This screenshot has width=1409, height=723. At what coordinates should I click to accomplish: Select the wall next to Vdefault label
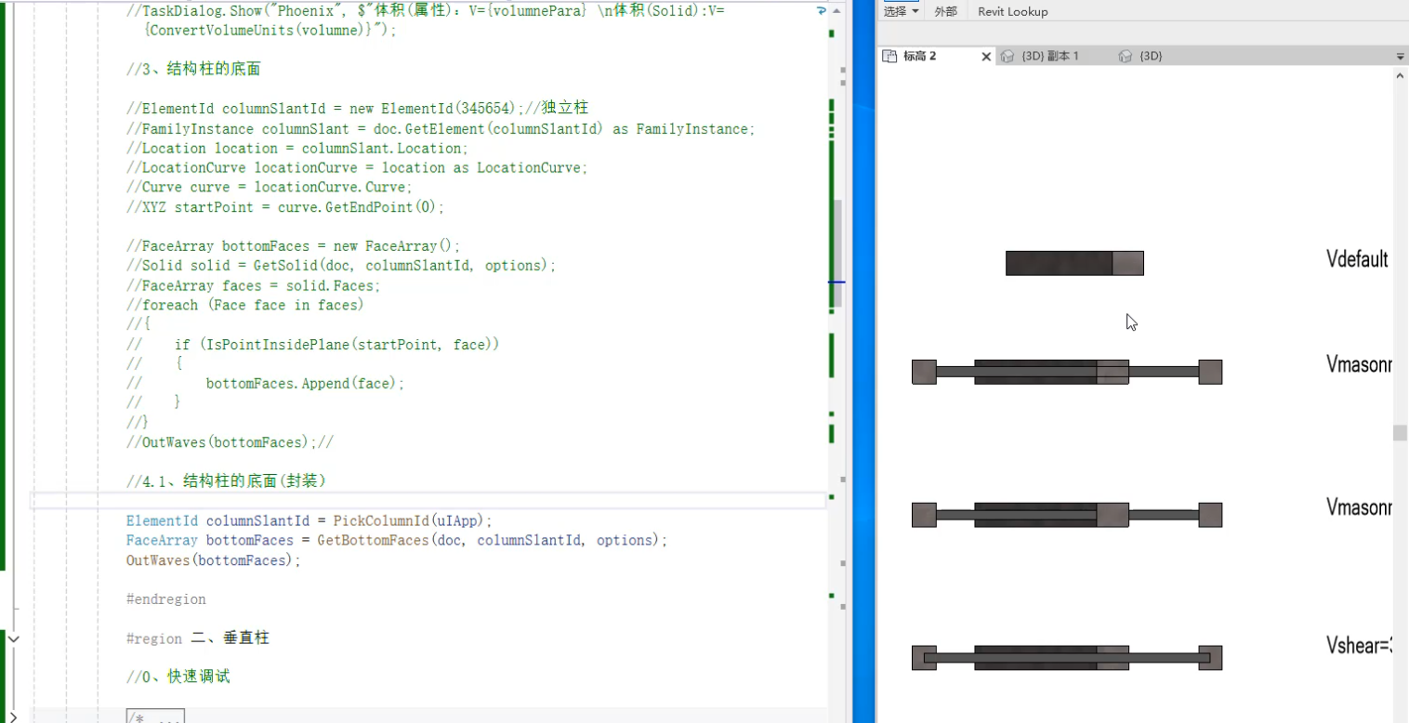1073,263
